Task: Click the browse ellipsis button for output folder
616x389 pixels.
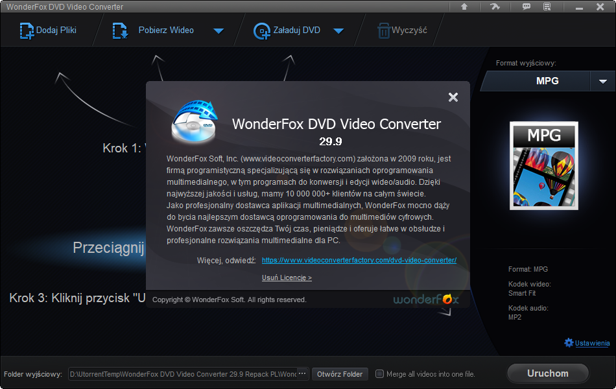Action: (x=302, y=373)
